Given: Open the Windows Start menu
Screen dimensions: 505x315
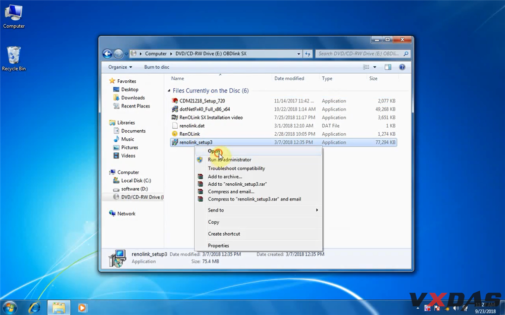Looking at the screenshot, I should (9, 307).
